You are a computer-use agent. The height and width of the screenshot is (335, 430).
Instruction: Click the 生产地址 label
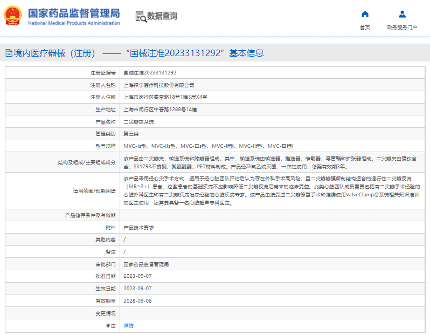pos(105,110)
